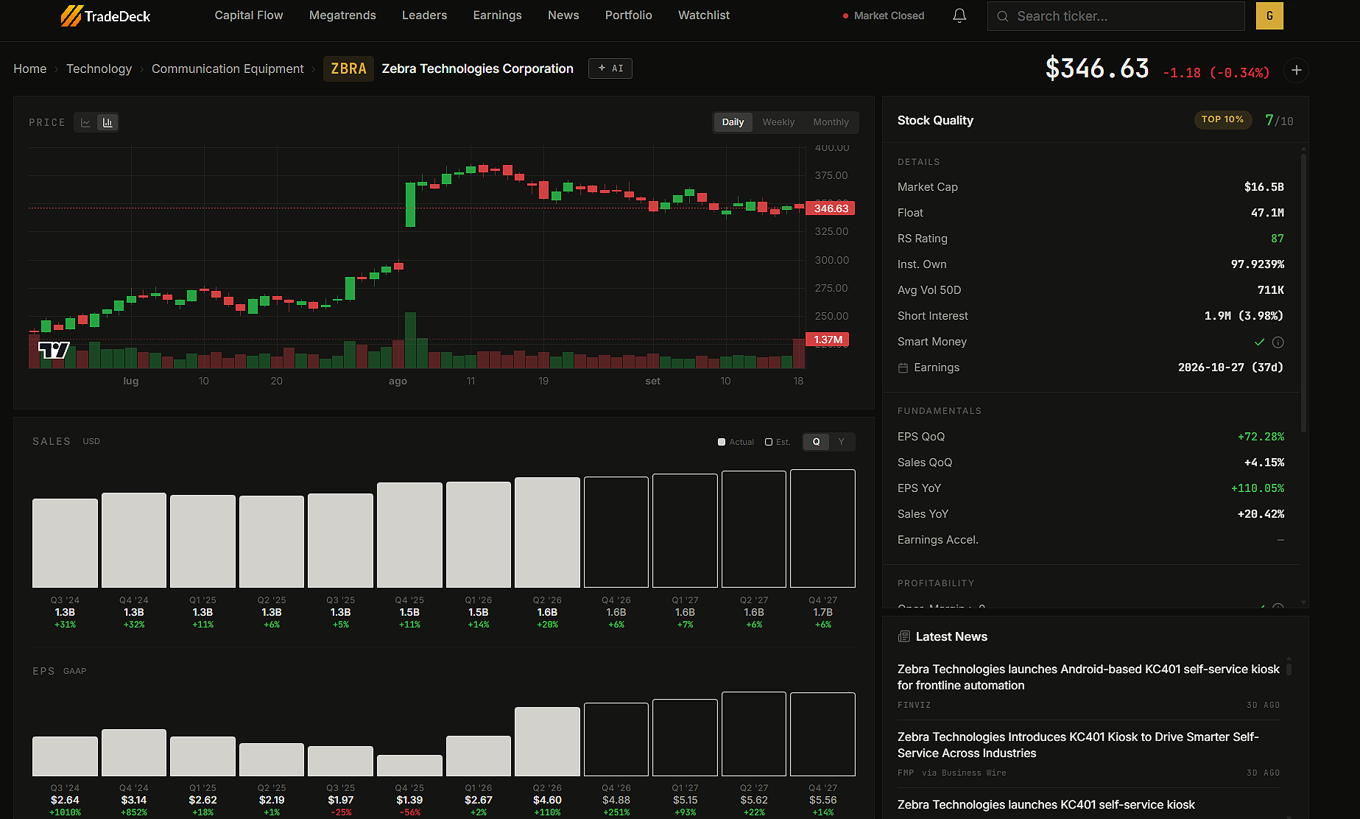The image size is (1360, 819).
Task: Switch to line chart view icon
Action: tap(86, 122)
